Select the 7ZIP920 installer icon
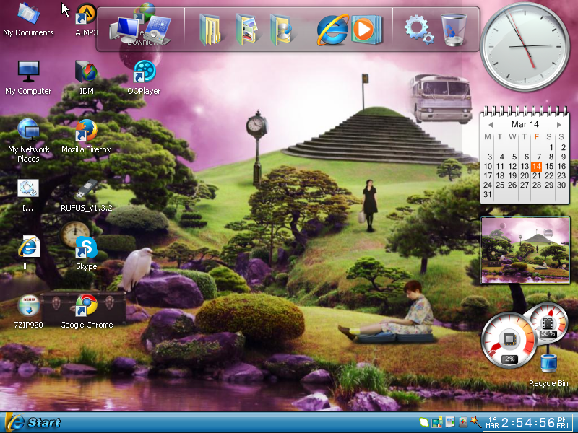The image size is (578, 433). pyautogui.click(x=28, y=312)
